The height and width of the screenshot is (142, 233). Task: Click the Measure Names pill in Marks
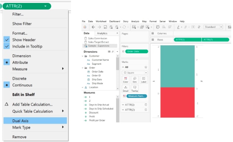click(x=136, y=96)
